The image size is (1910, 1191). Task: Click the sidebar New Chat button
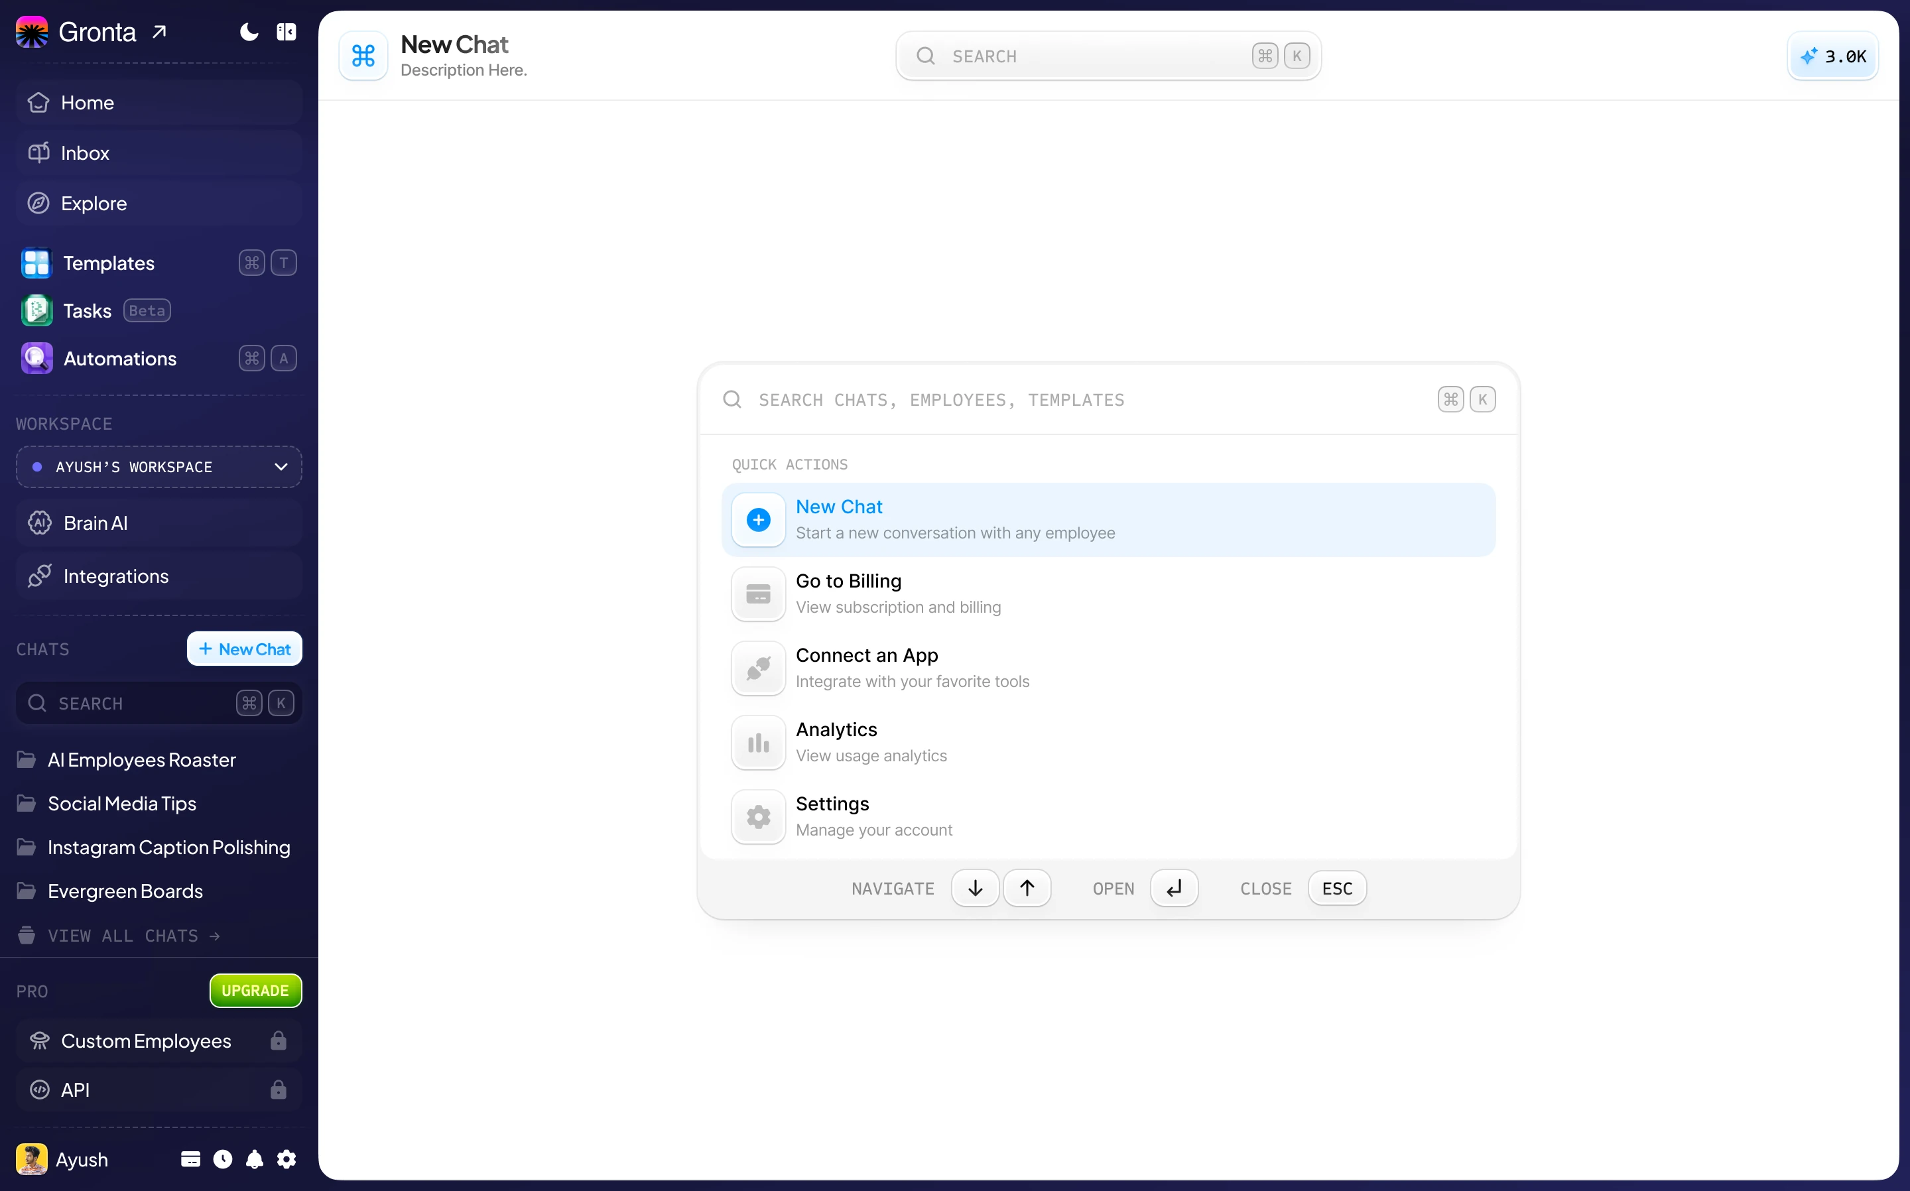244,649
